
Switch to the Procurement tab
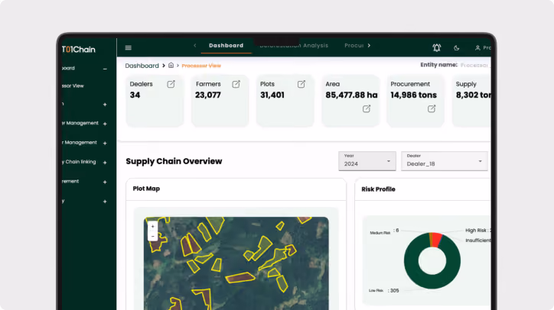click(x=354, y=46)
